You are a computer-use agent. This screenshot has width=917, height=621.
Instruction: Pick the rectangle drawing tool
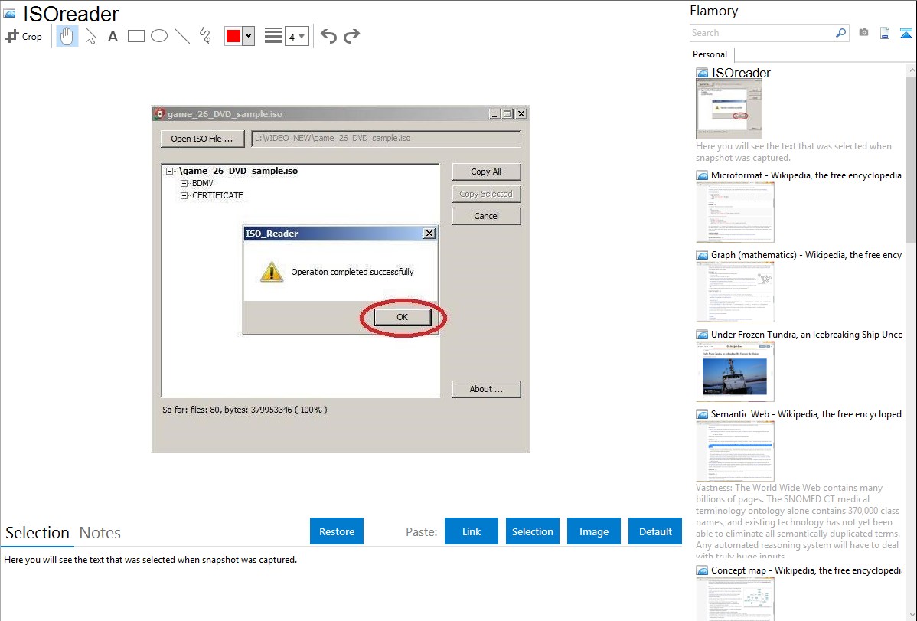[x=135, y=36]
